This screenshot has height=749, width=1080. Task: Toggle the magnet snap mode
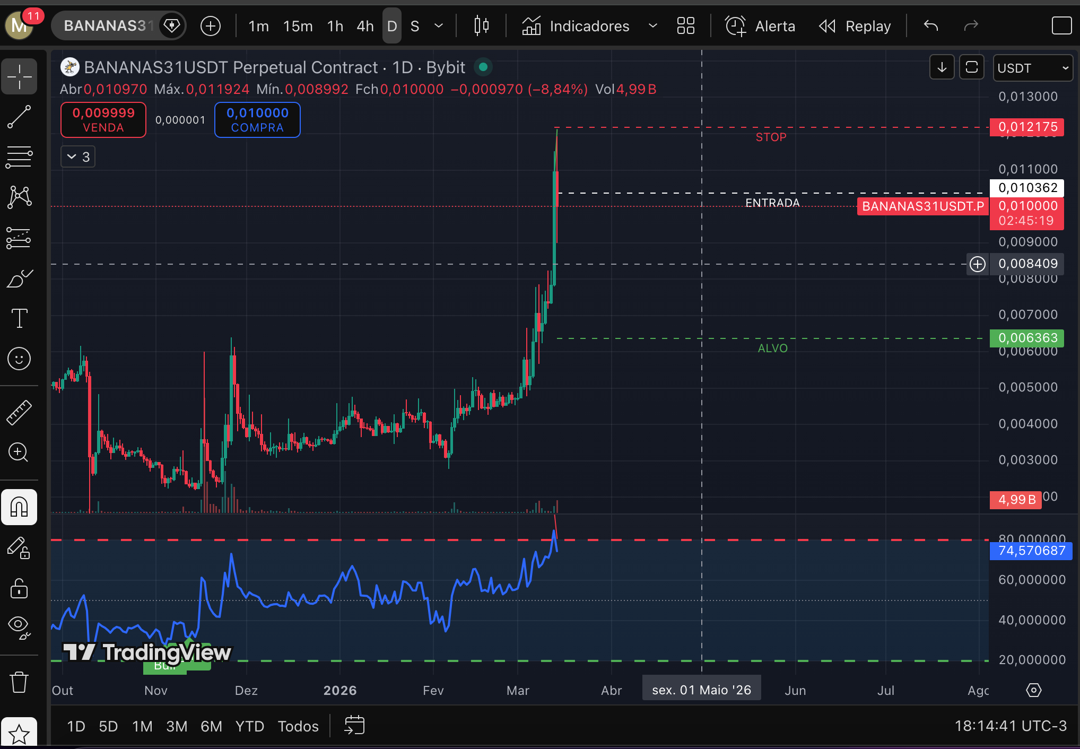[19, 507]
